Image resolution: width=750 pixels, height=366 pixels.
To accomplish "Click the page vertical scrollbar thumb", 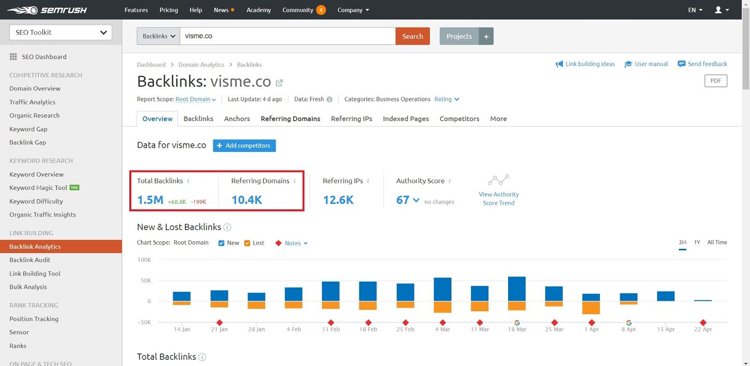I will pyautogui.click(x=746, y=49).
